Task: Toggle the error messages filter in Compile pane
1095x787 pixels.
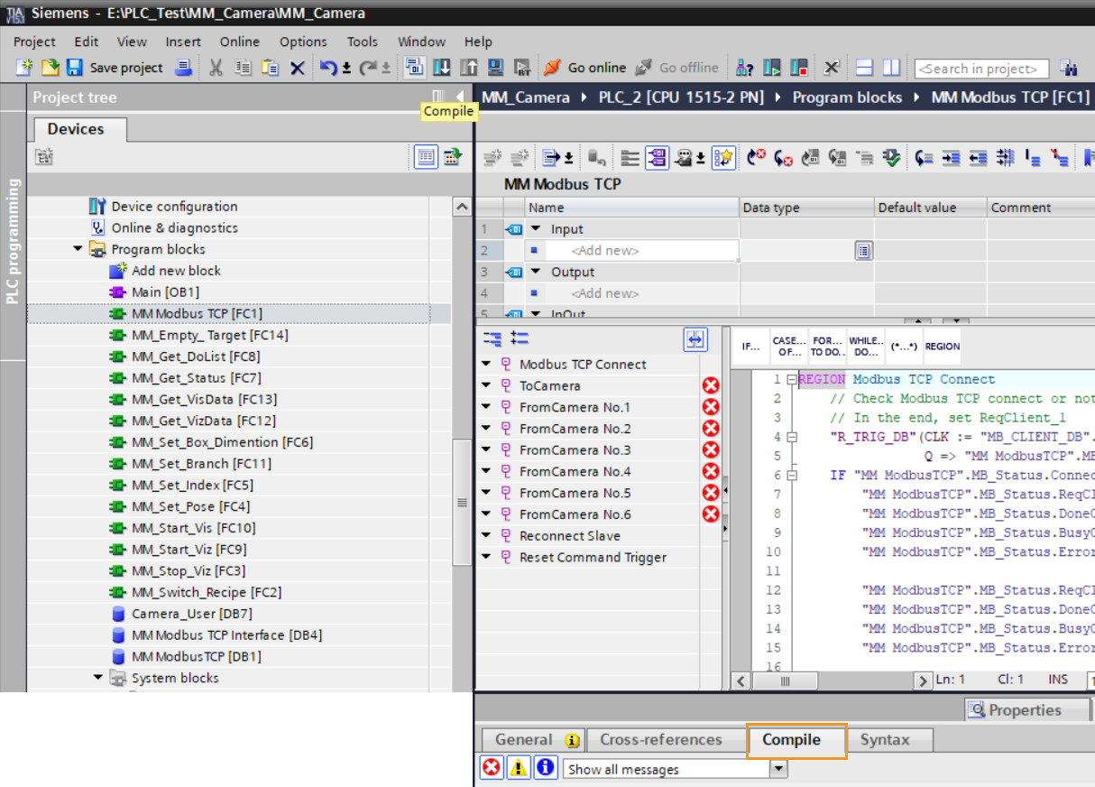Action: (x=491, y=767)
